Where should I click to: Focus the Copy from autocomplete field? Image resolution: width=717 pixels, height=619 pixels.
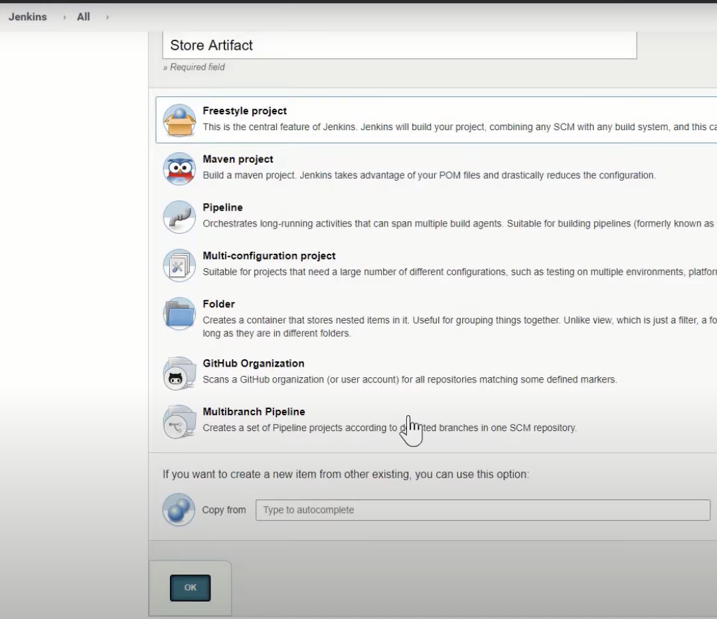[483, 509]
